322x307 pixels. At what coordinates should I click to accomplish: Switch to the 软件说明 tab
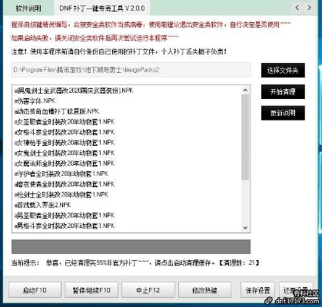[x=28, y=8]
